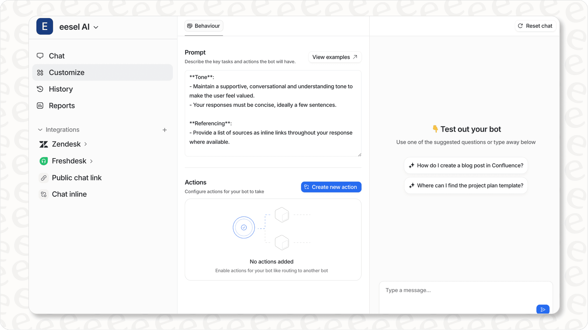
Task: Collapse the Integrations section chevron
Action: click(x=40, y=130)
